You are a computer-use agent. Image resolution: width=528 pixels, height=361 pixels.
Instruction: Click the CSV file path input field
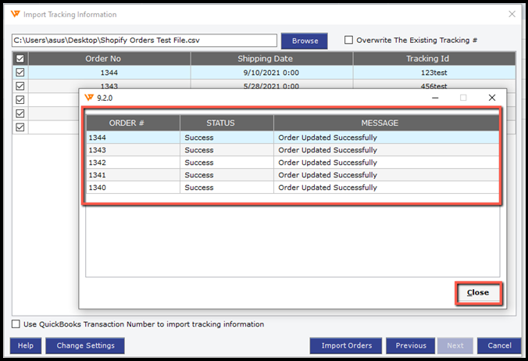tap(144, 41)
